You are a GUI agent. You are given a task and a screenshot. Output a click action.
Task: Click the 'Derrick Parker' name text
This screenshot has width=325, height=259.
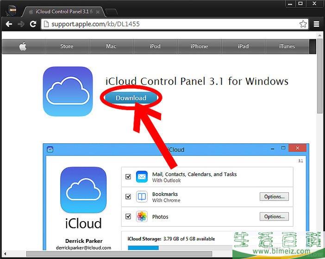coord(84,241)
